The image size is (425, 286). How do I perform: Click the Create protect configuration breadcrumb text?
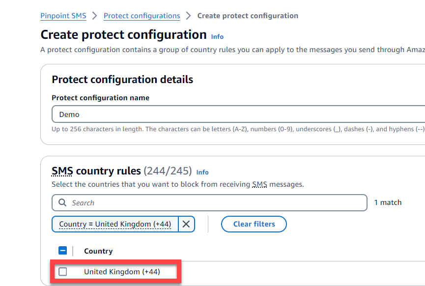[248, 16]
